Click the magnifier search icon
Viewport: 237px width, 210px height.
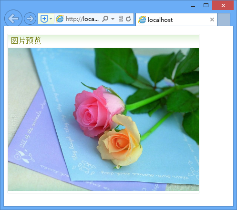(105, 19)
